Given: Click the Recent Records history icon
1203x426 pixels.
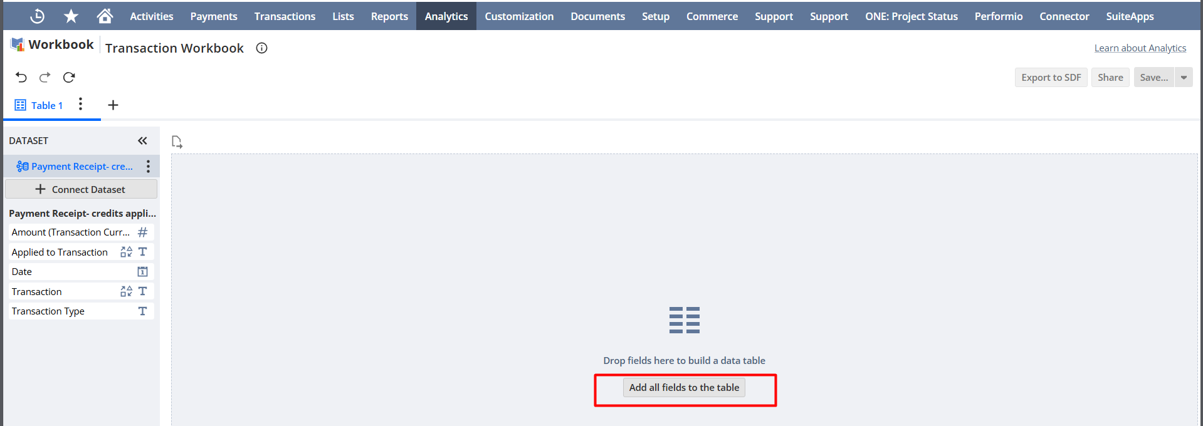Looking at the screenshot, I should [x=38, y=16].
